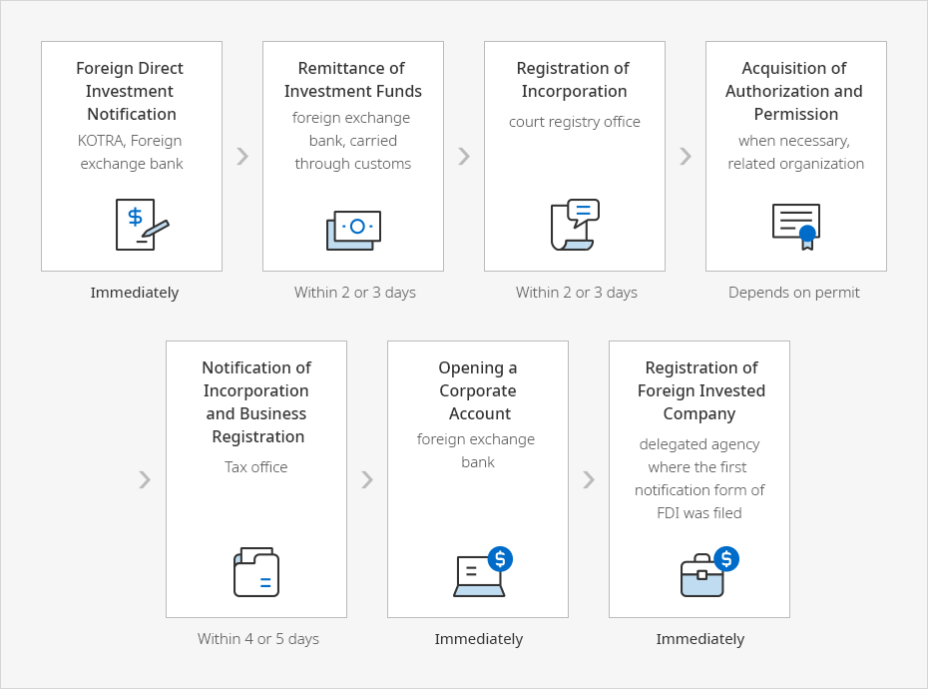
Task: Click the 'Depends on permit' label
Action: click(794, 293)
